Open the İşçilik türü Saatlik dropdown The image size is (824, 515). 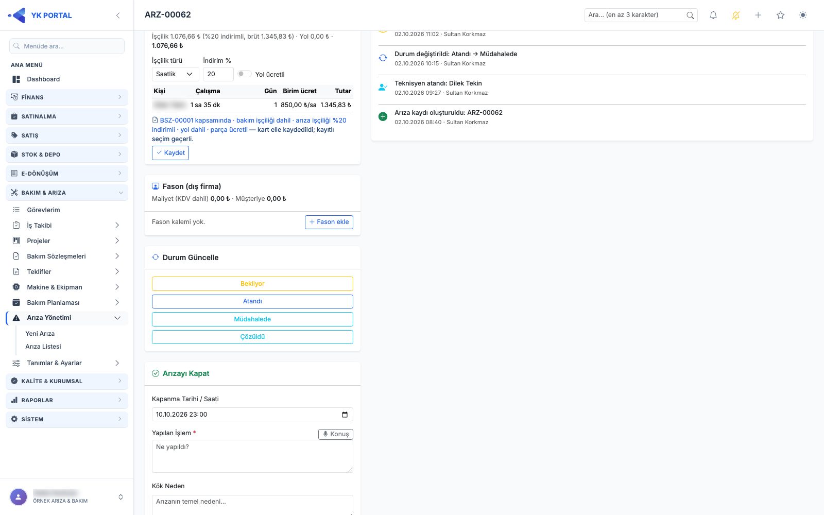175,74
